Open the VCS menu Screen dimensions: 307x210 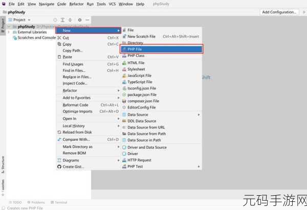pyautogui.click(x=112, y=4)
